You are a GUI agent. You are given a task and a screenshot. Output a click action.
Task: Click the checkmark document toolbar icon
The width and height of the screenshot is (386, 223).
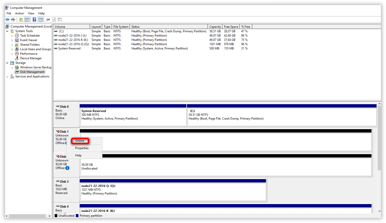tap(54, 20)
